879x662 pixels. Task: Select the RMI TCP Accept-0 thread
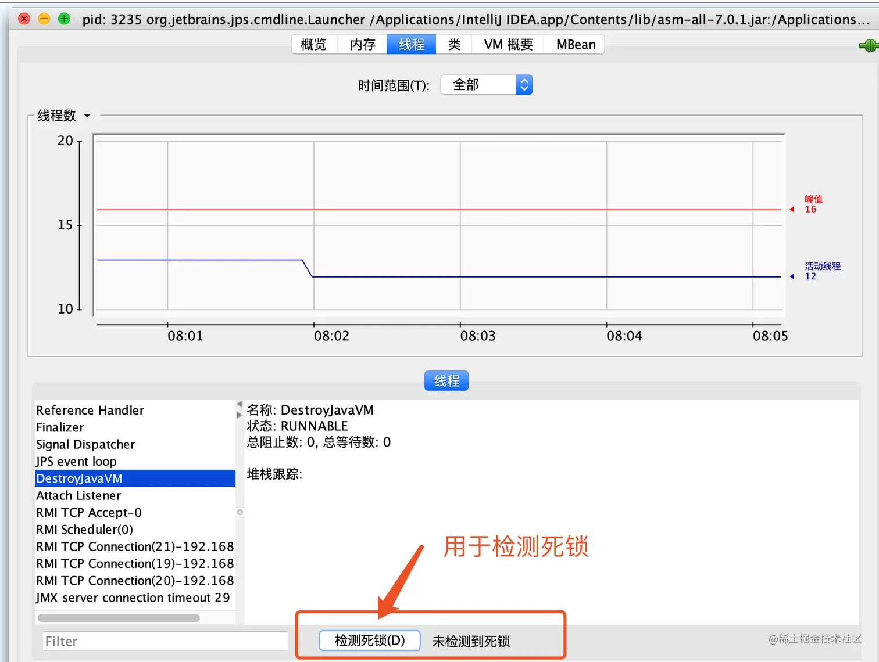(x=135, y=512)
